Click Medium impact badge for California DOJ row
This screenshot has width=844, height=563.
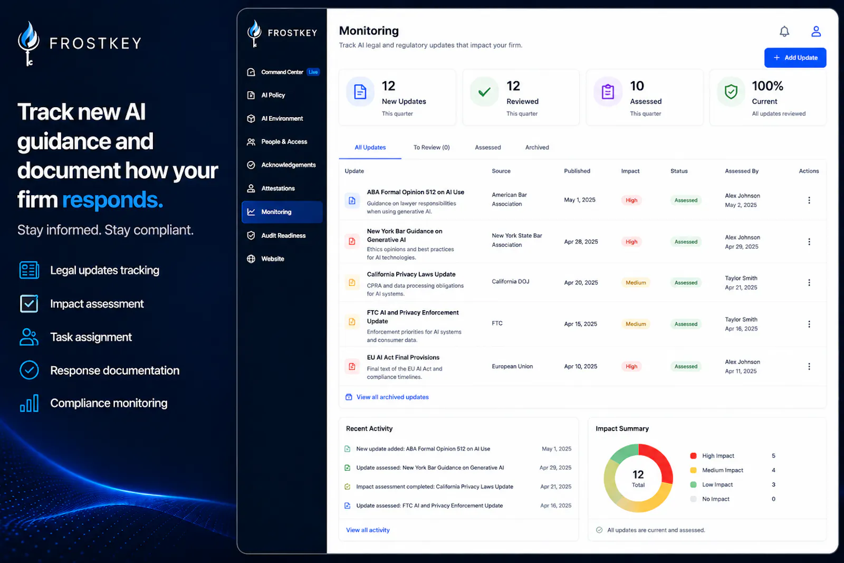click(x=636, y=283)
